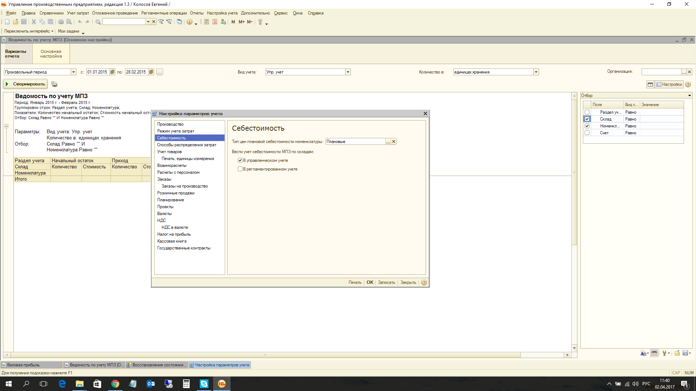This screenshot has width=696, height=391.
Task: Click the info help icon in toolbar
Action: pyautogui.click(x=190, y=22)
